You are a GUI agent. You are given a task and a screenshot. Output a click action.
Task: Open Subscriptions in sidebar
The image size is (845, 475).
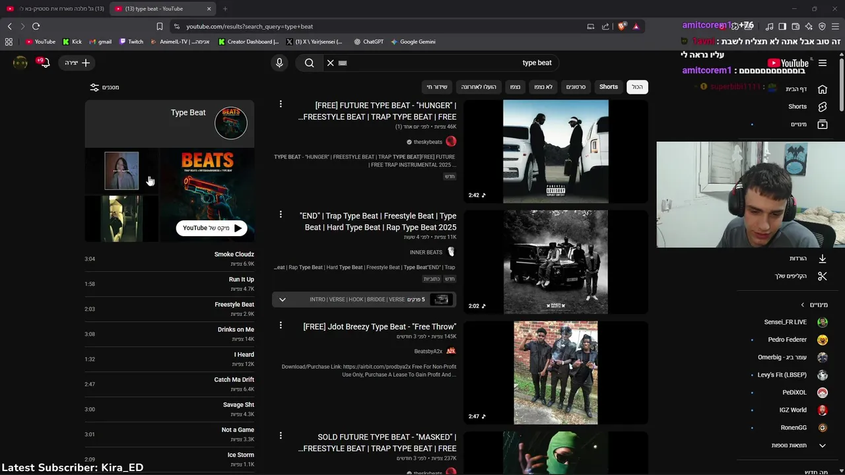pyautogui.click(x=807, y=124)
